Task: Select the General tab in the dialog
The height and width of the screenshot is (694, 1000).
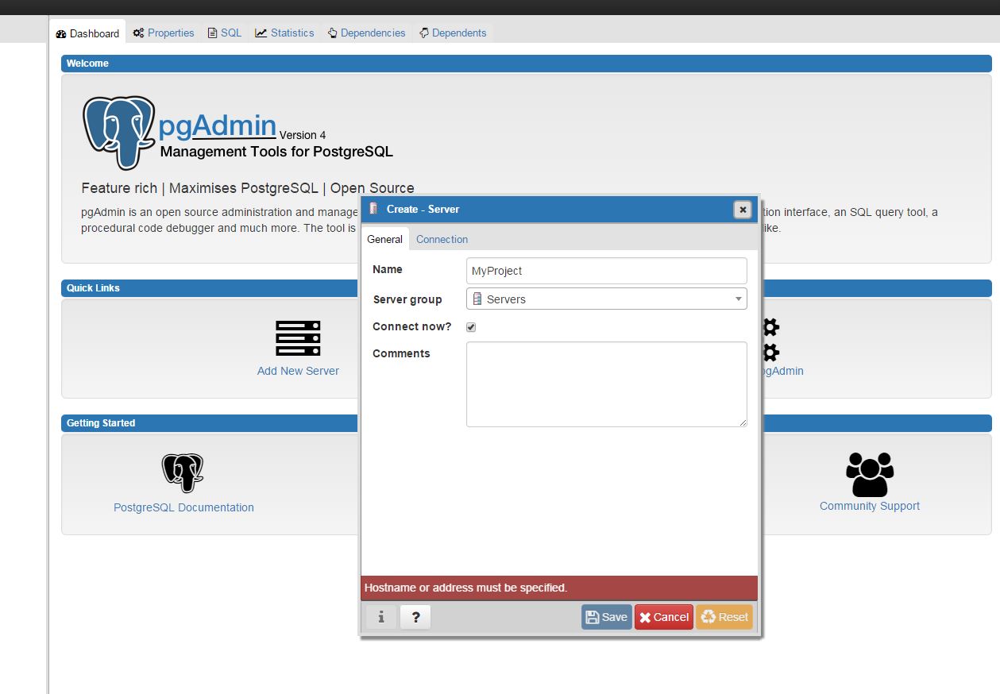Action: (x=384, y=239)
